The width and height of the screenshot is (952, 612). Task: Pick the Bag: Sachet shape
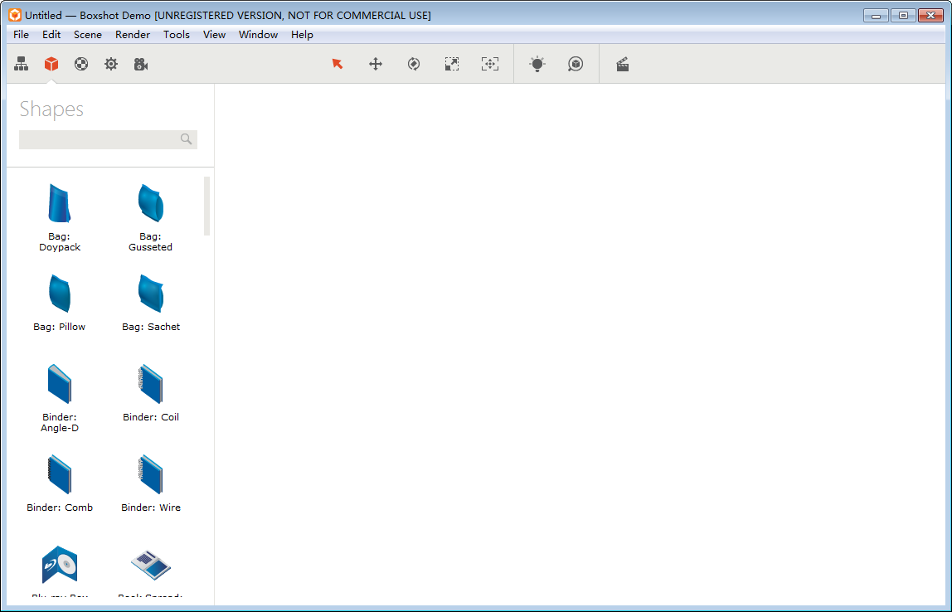point(151,303)
